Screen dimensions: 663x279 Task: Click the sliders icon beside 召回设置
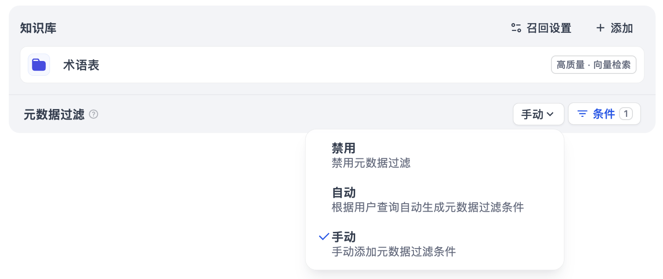pyautogui.click(x=515, y=28)
